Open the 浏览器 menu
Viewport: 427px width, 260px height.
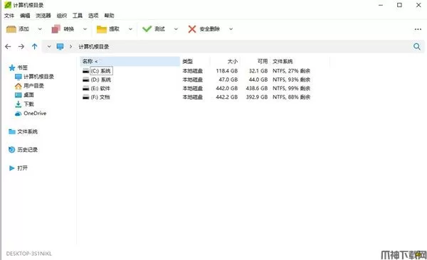pos(43,16)
